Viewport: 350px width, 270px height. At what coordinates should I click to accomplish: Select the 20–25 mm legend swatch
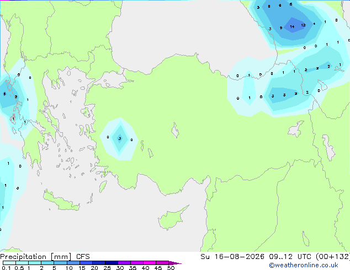click(98, 263)
